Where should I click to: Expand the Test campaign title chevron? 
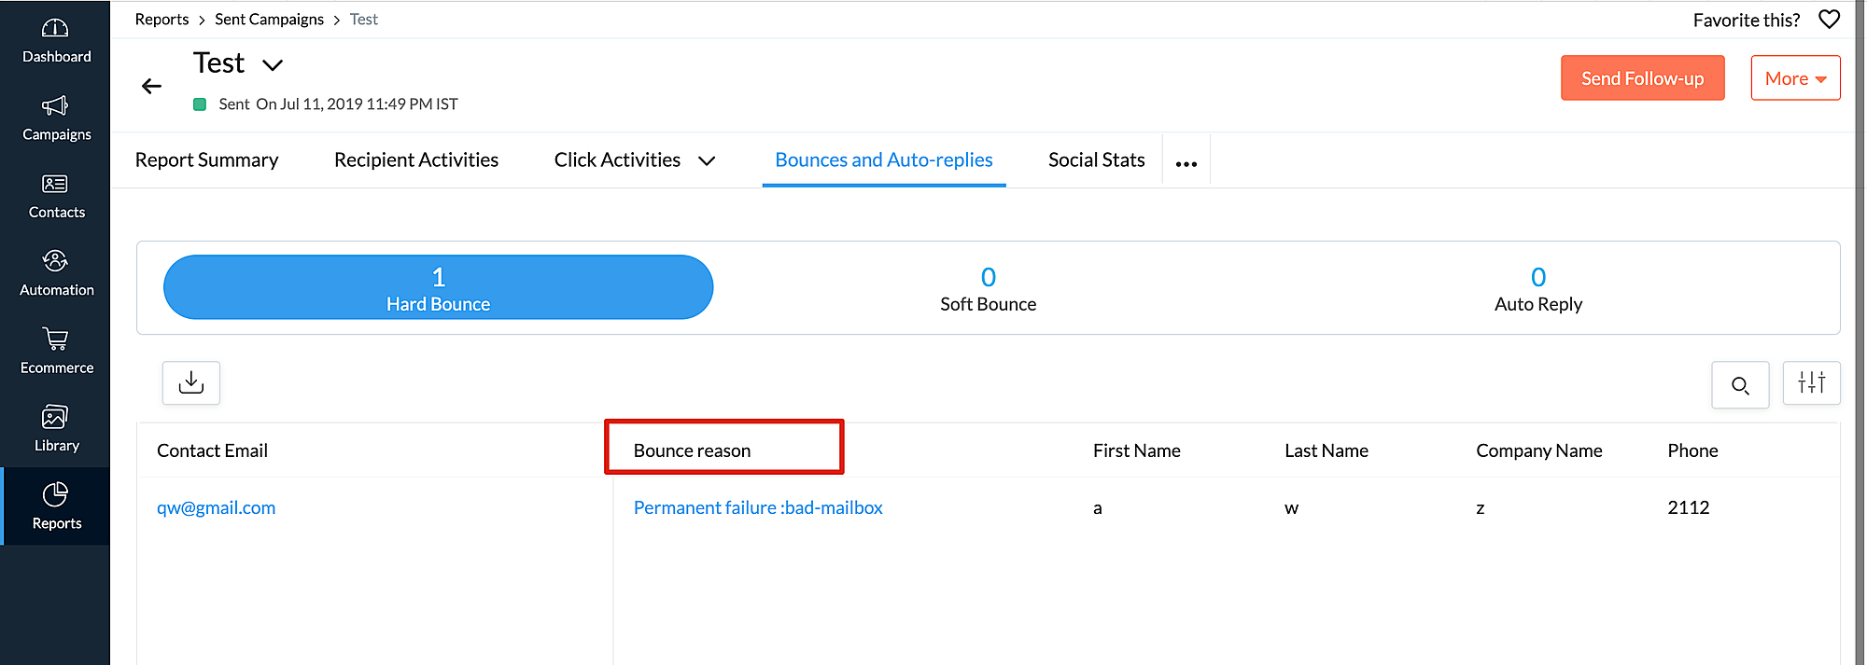[x=273, y=64]
